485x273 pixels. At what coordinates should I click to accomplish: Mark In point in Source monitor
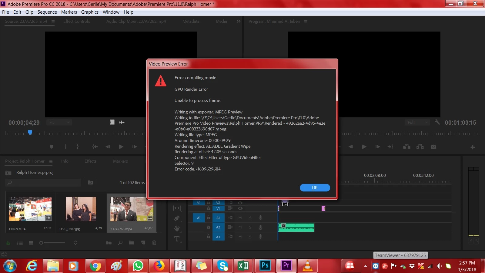(65, 147)
